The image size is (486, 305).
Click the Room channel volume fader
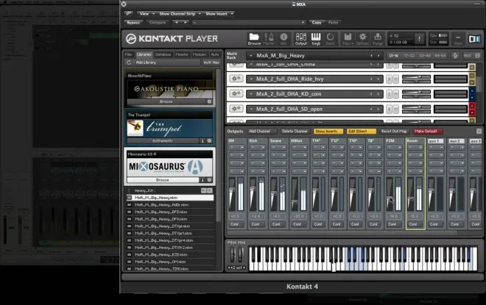pos(411,199)
